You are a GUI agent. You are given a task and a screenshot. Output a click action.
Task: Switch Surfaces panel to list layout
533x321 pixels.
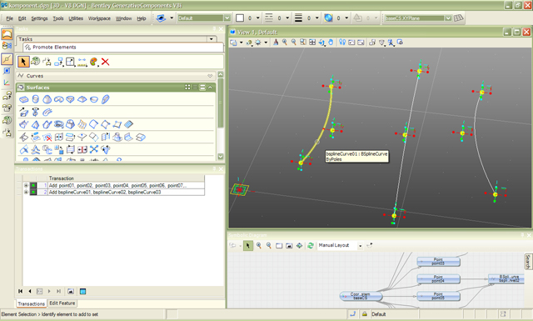195,88
